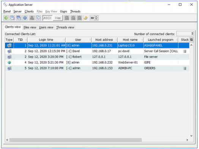Click the stacked windows toolbar icon
The image size is (199, 149).
point(19,18)
